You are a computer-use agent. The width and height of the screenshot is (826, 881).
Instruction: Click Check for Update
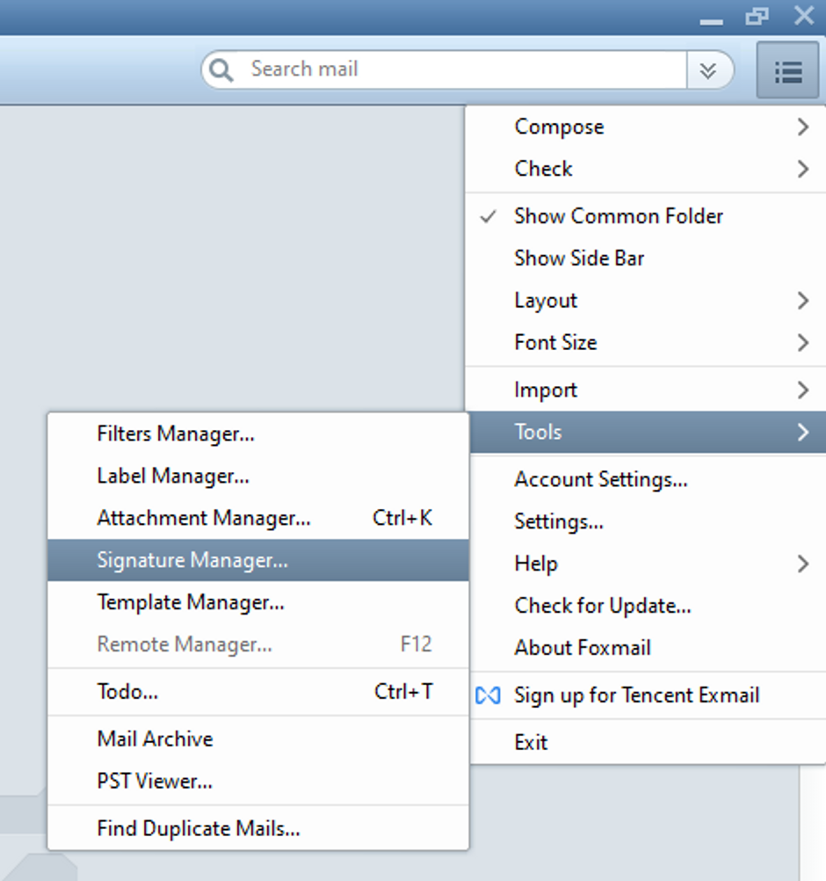pyautogui.click(x=603, y=606)
